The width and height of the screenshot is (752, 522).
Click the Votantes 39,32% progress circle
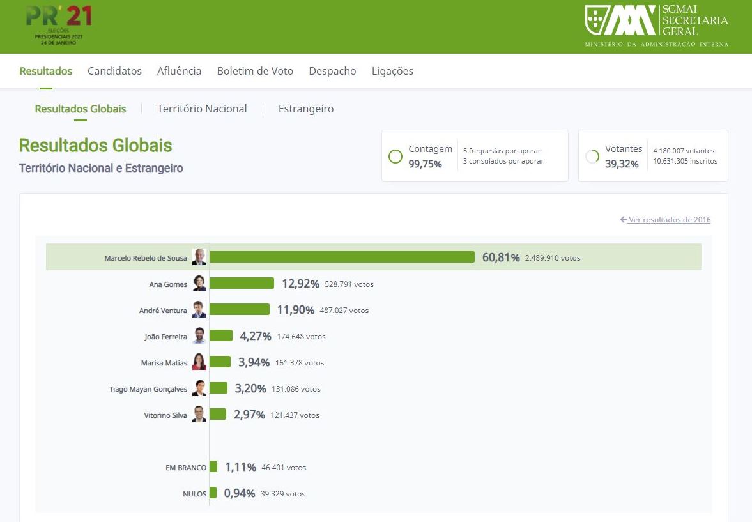(x=592, y=157)
